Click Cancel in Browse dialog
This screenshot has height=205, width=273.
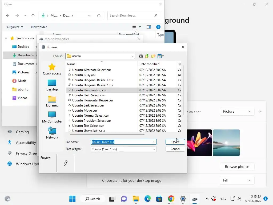coord(175,149)
